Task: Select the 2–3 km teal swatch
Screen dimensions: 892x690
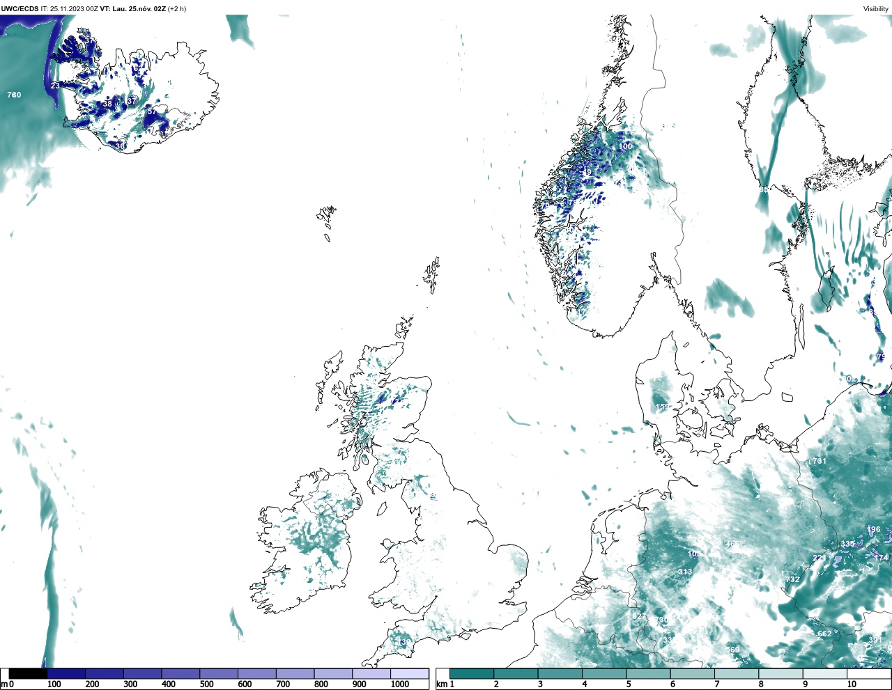Action: point(516,674)
